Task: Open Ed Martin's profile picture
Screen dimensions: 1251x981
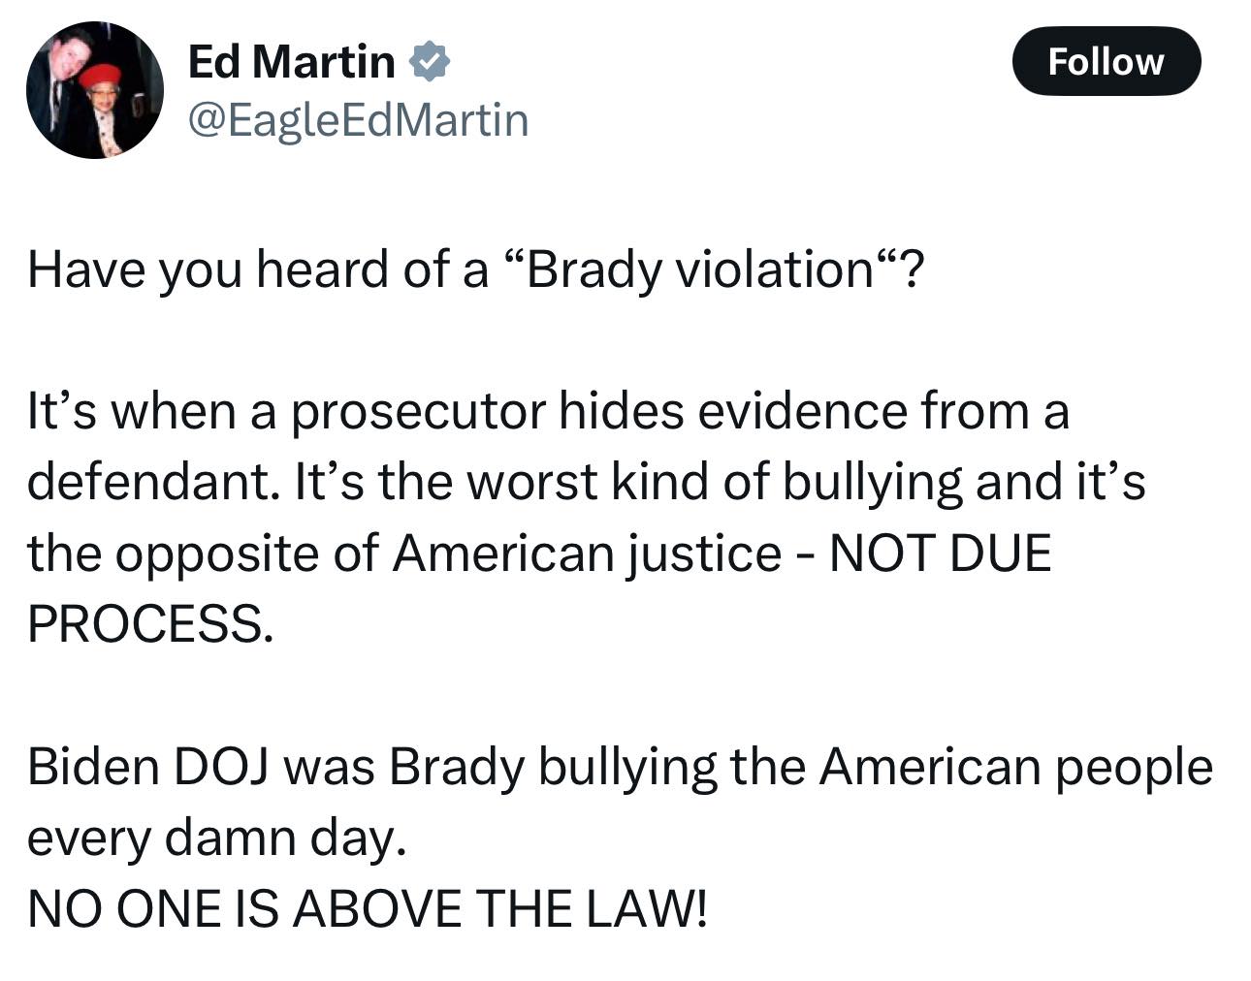Action: [94, 90]
